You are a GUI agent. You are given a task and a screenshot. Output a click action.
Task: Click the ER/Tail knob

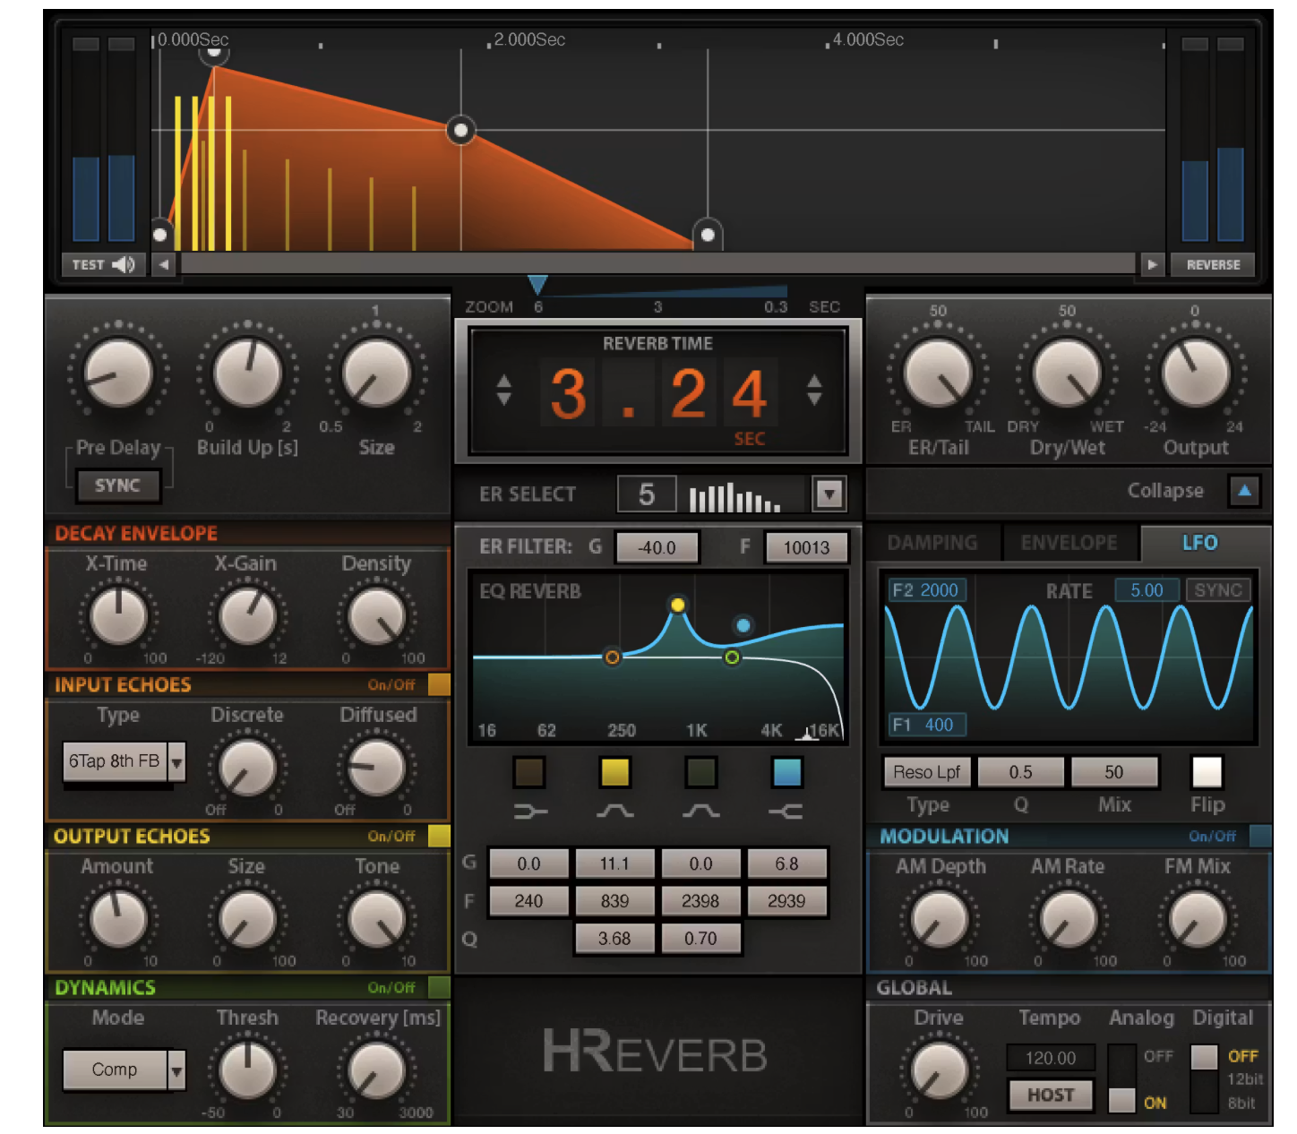pos(938,373)
